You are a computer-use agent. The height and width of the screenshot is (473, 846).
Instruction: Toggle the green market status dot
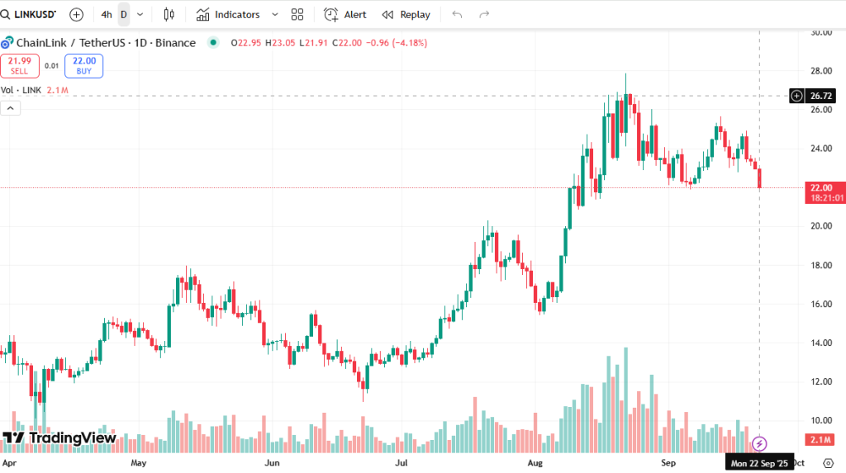coord(214,43)
